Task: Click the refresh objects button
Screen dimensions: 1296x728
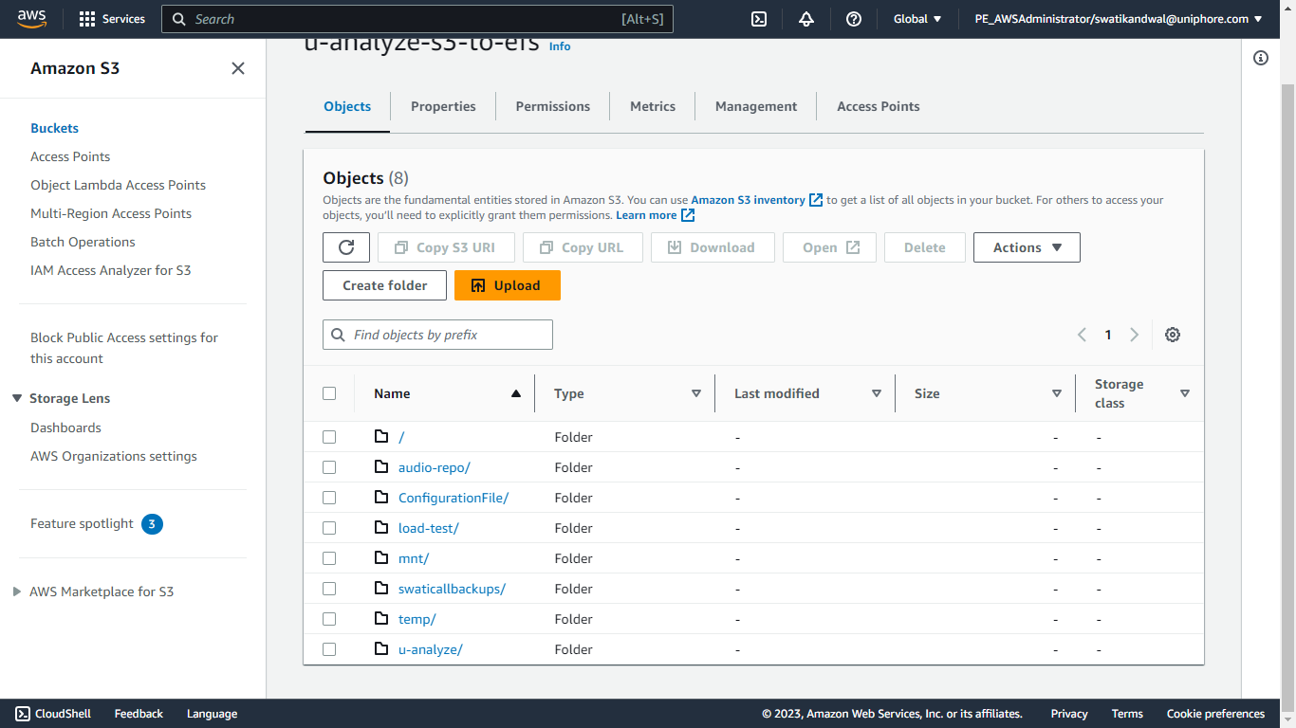Action: pyautogui.click(x=346, y=247)
